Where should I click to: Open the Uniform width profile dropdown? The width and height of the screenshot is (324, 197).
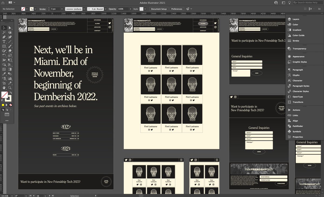click(84, 9)
